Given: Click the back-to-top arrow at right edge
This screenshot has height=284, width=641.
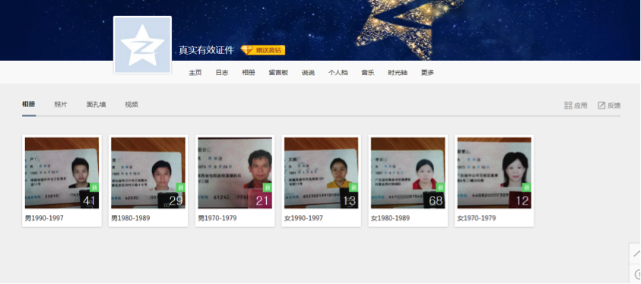Looking at the screenshot, I should coord(636,254).
